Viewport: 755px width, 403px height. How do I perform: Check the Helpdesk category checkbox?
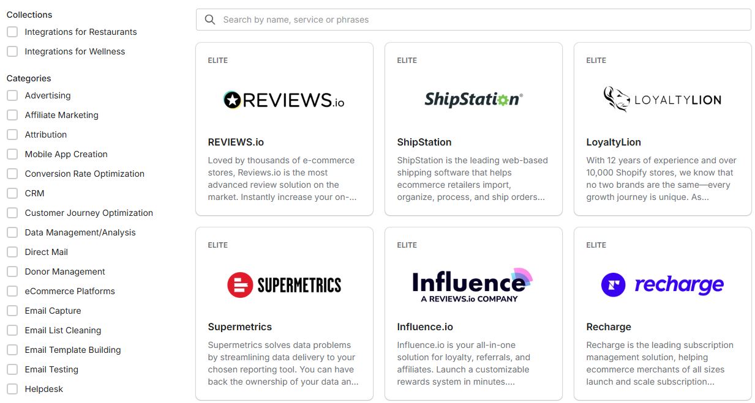pyautogui.click(x=12, y=389)
